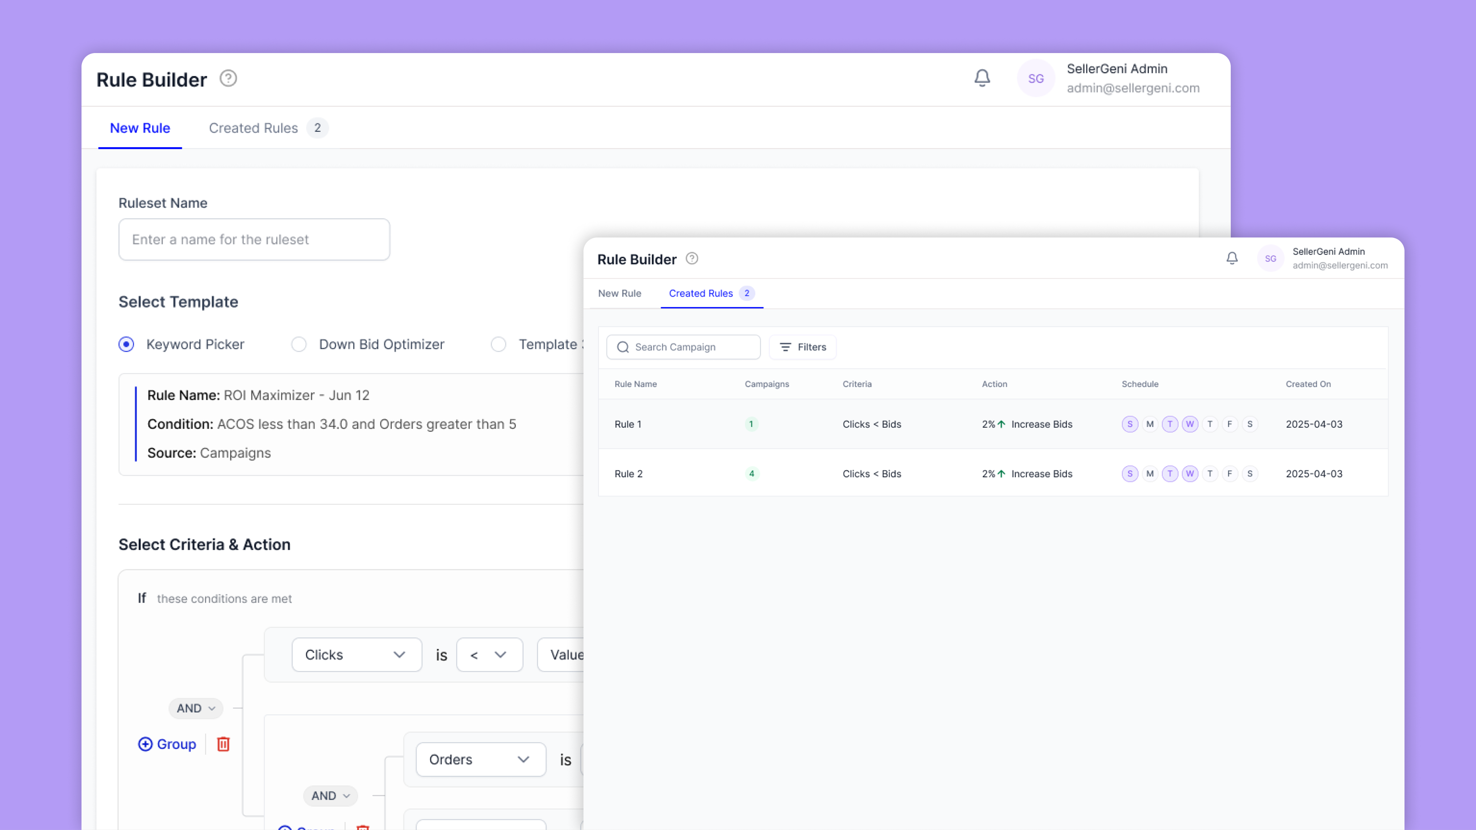1476x830 pixels.
Task: Click green up arrow in Rule 2 action
Action: [1002, 474]
